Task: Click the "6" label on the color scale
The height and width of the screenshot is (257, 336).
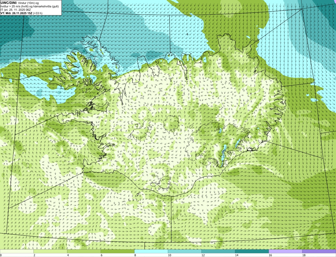Action: (x=102, y=255)
